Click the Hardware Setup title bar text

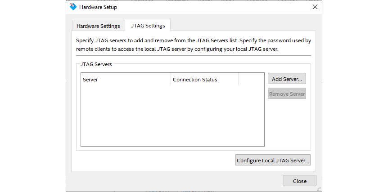point(98,7)
